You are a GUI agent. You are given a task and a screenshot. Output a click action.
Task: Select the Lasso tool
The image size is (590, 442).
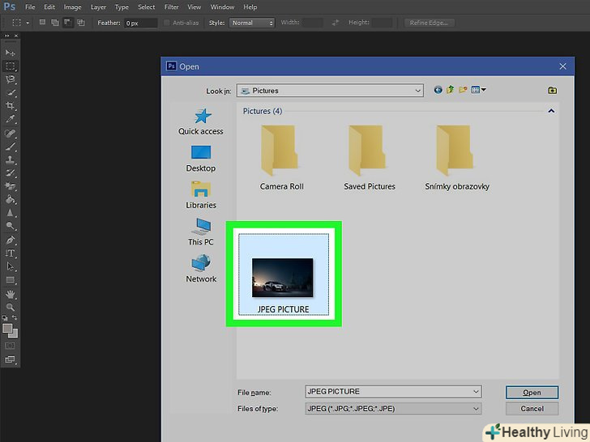coord(11,79)
